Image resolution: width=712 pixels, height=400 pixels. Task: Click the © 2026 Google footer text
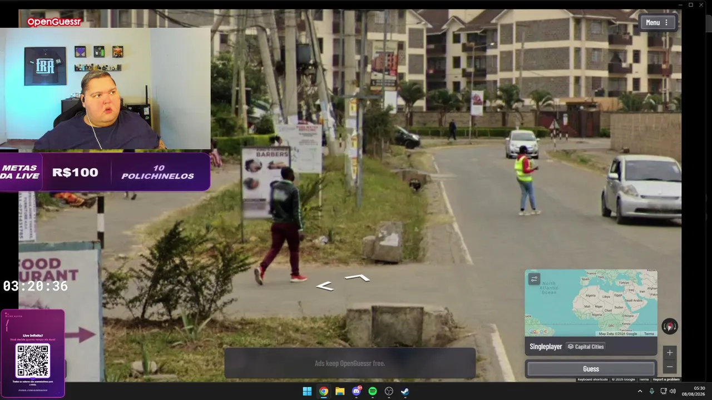tap(623, 379)
